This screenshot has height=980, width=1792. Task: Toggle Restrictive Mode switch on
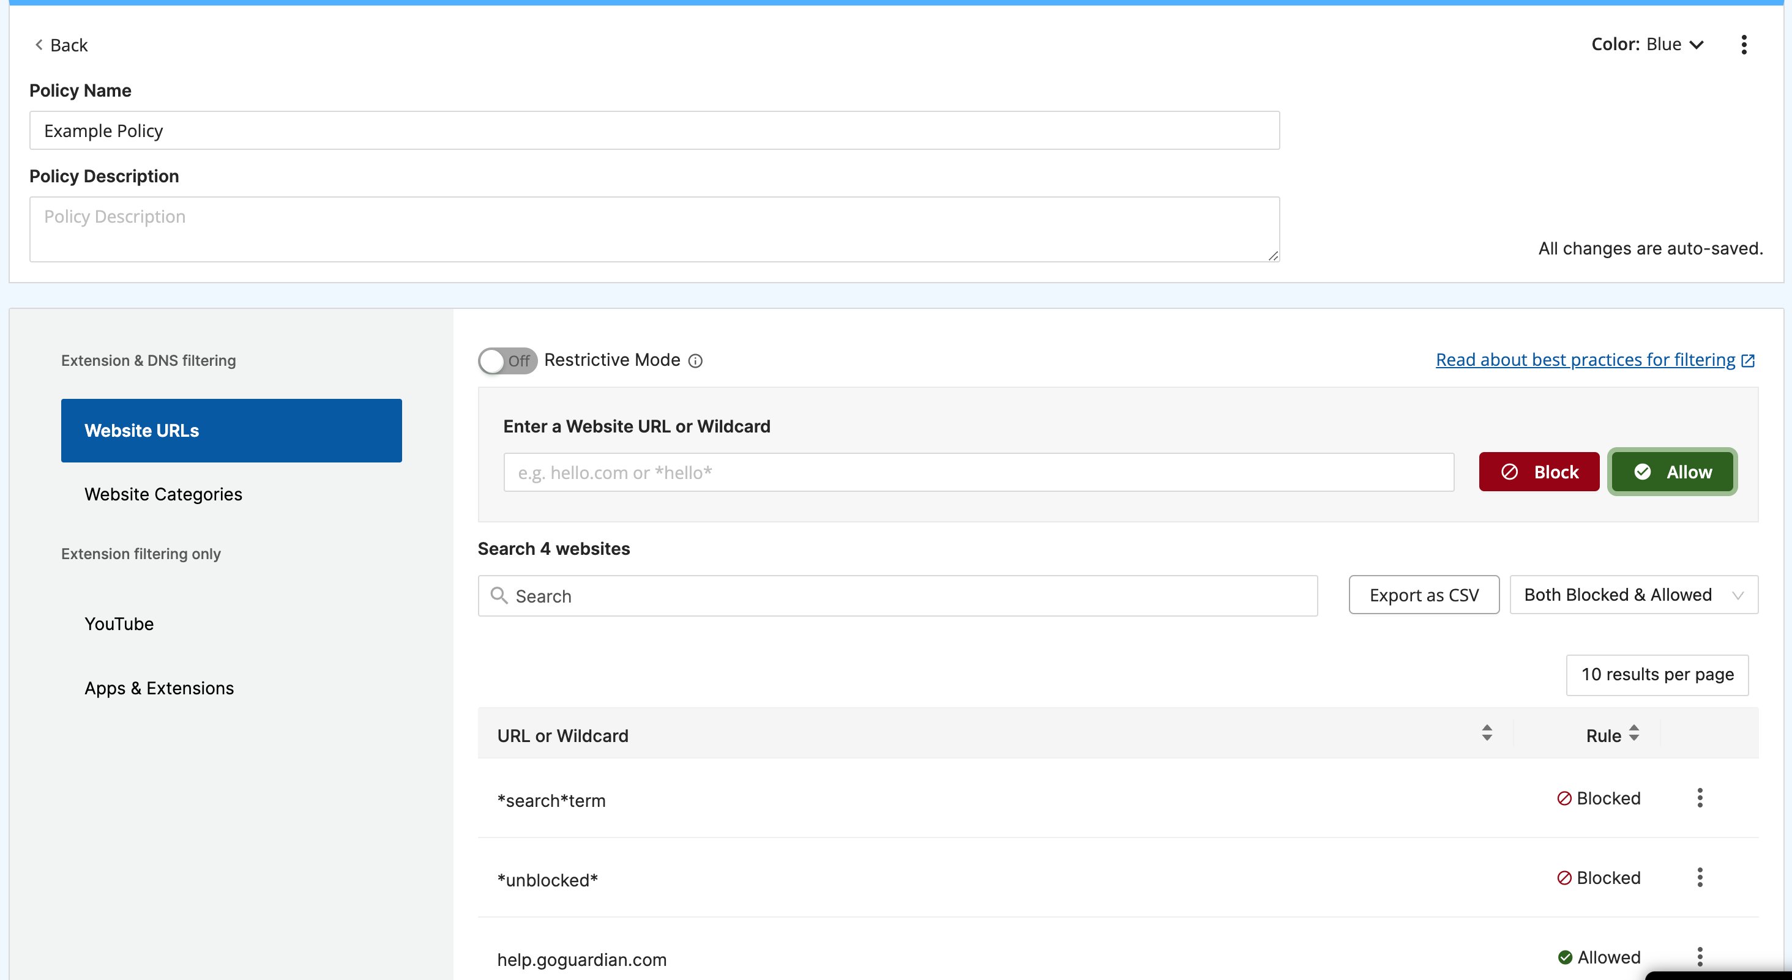507,361
